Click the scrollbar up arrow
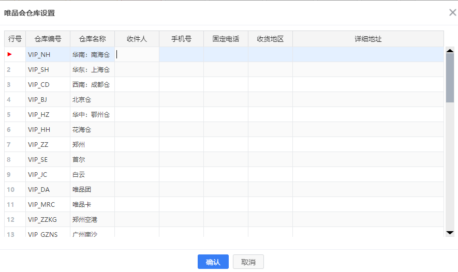Screen dimensions: 458x272 click(450, 51)
